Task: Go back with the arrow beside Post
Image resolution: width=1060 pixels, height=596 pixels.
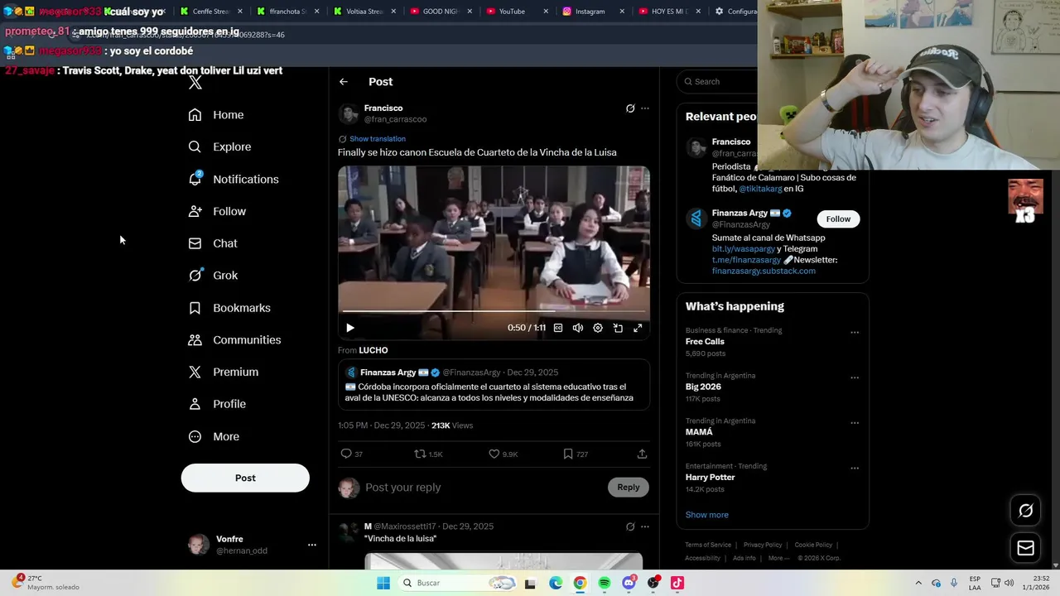Action: click(x=344, y=82)
